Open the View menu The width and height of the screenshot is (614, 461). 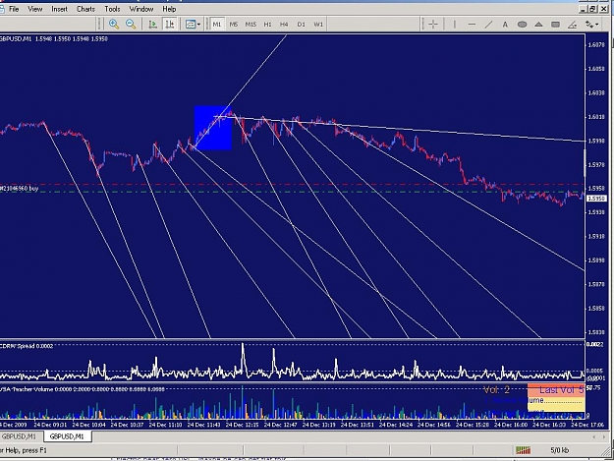pos(34,9)
